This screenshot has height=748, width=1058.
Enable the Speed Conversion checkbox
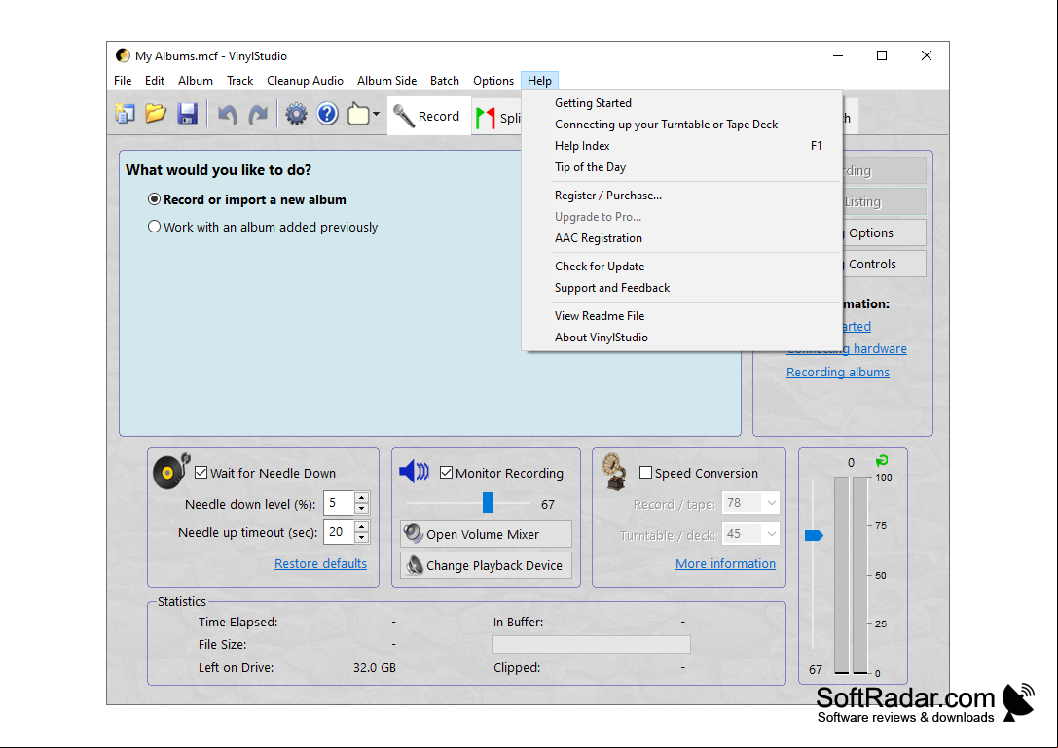coord(645,472)
